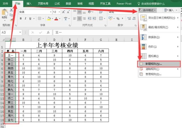Select cell containing 王一 in column A
The image size is (182, 128).
click(11, 55)
